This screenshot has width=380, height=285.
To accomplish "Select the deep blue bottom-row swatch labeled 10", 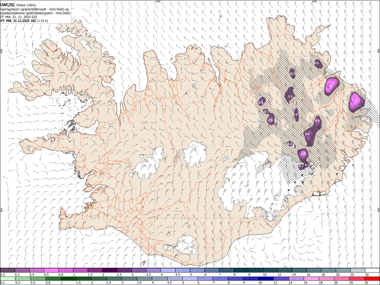I will (x=266, y=278).
